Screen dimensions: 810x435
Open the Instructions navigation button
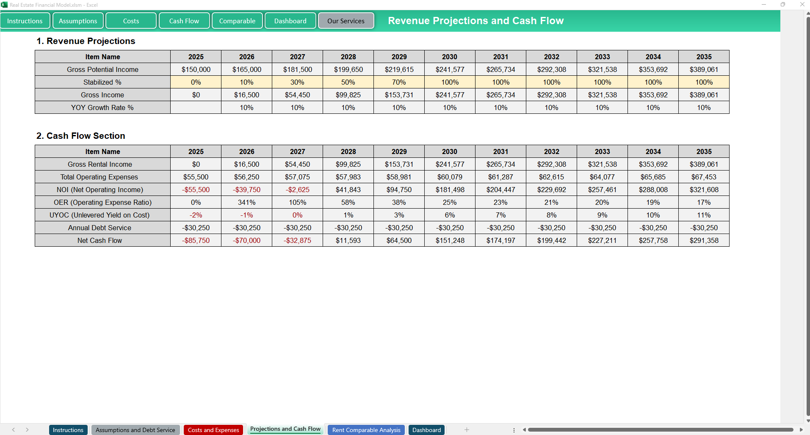[x=25, y=21]
